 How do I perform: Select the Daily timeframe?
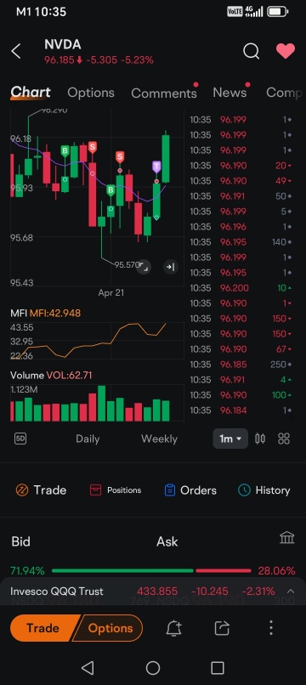[x=88, y=439]
